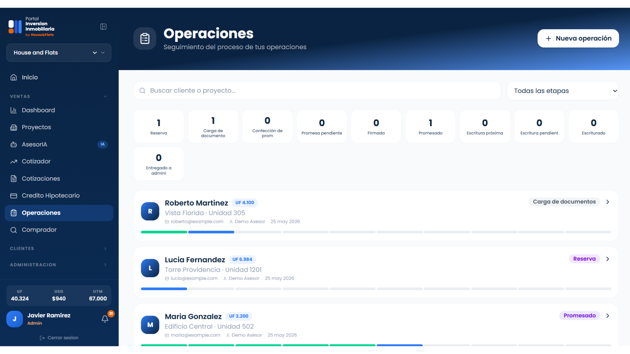Open the House and Flats organization dropdown
The image size is (630, 354).
click(x=59, y=53)
